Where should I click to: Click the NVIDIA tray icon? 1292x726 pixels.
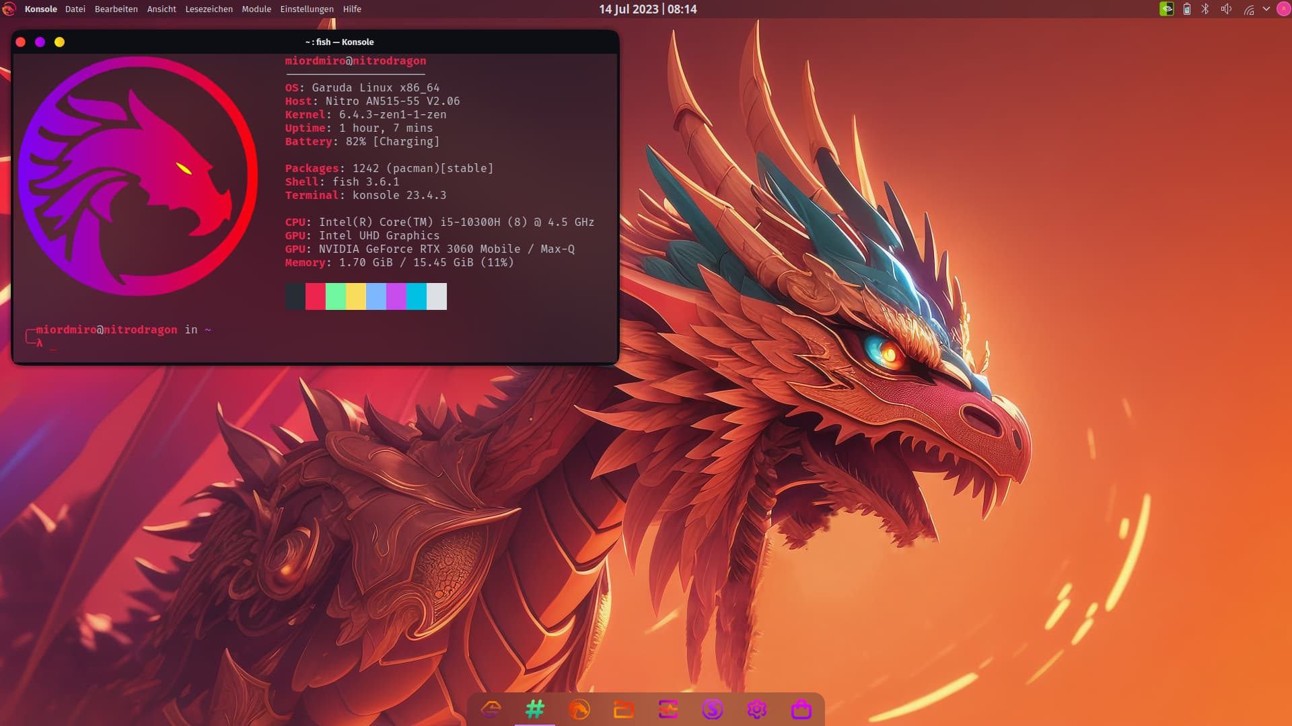coord(1167,9)
